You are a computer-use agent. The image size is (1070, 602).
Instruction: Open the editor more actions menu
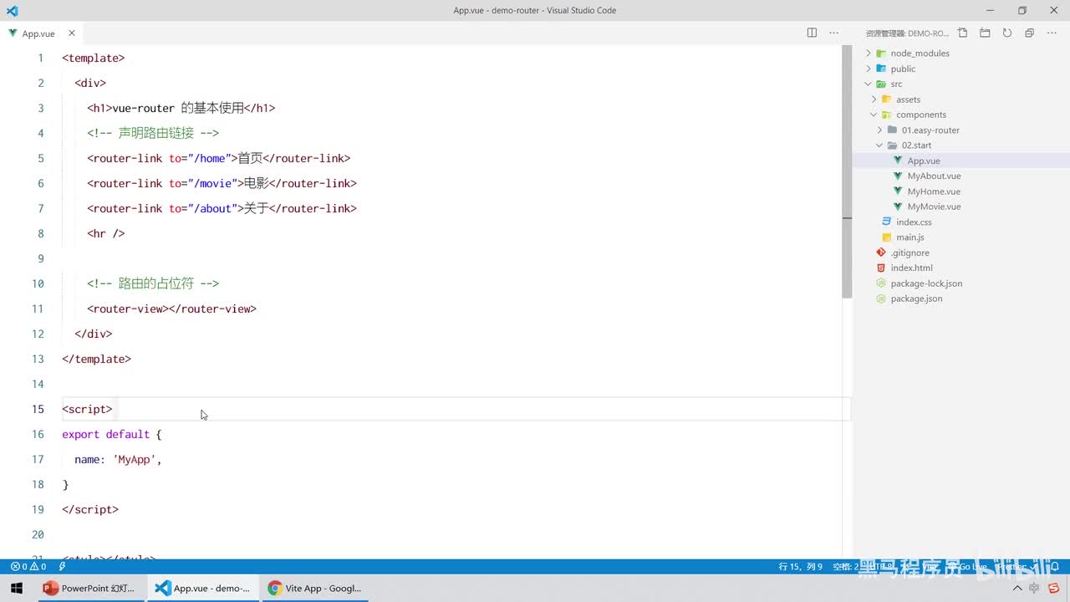coord(833,33)
